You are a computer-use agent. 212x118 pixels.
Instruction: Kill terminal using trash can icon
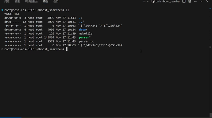(x=190, y=1)
